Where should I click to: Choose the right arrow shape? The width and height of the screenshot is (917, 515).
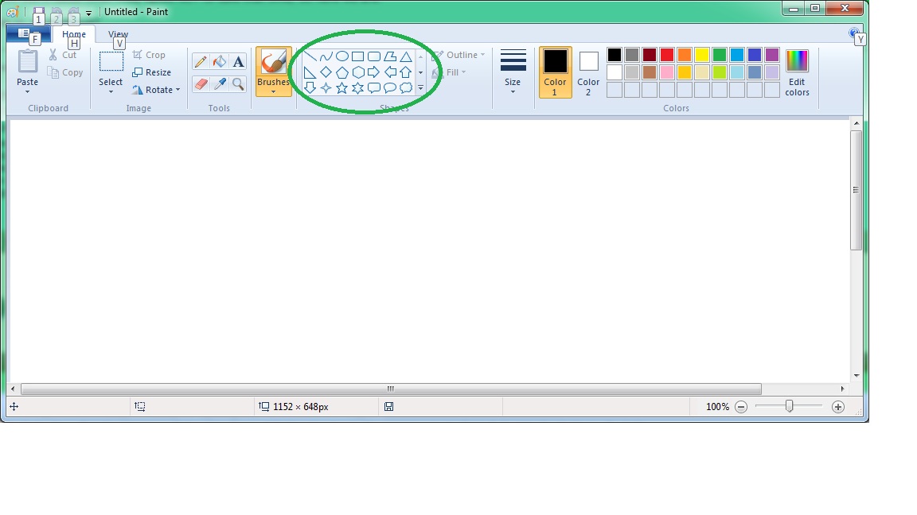[x=374, y=72]
